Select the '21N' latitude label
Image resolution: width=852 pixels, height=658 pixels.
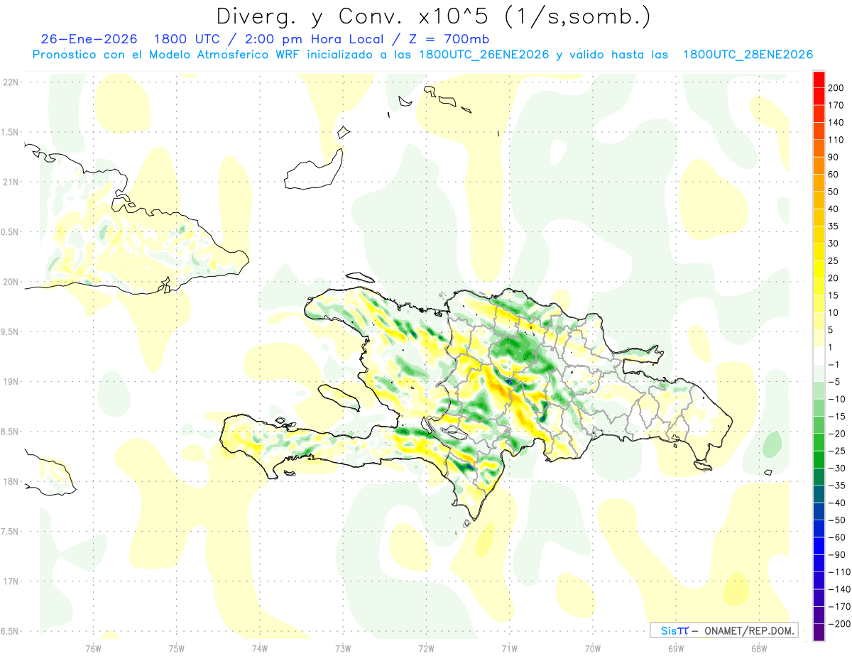pyautogui.click(x=10, y=182)
